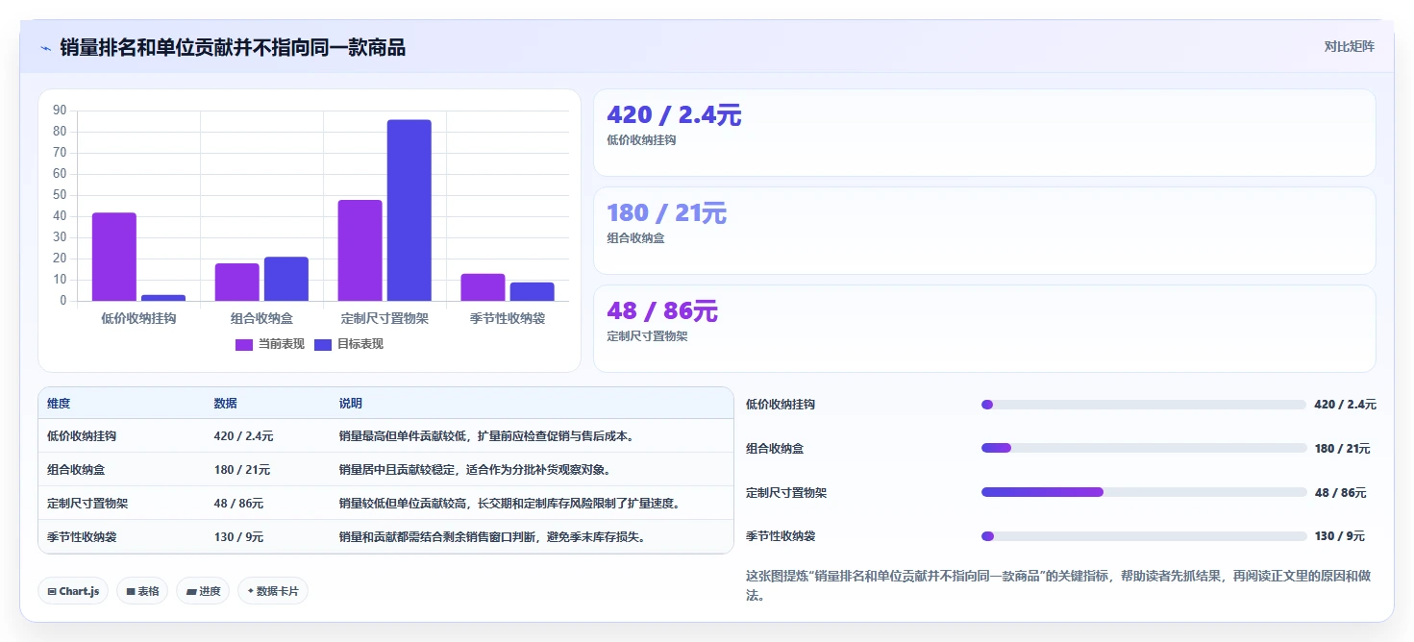The image size is (1414, 642).
Task: Click the 定制尺寸置物架 blue target bar
Action: click(409, 210)
